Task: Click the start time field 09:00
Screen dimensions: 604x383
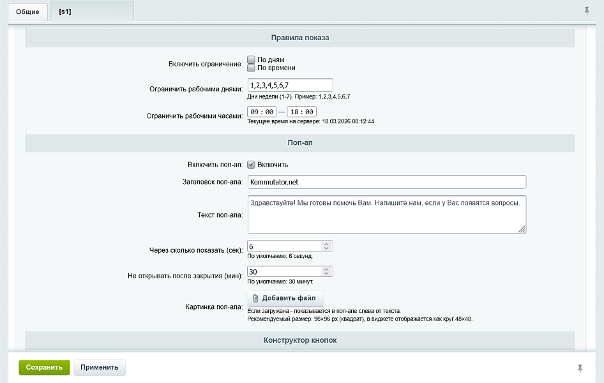Action: point(262,112)
